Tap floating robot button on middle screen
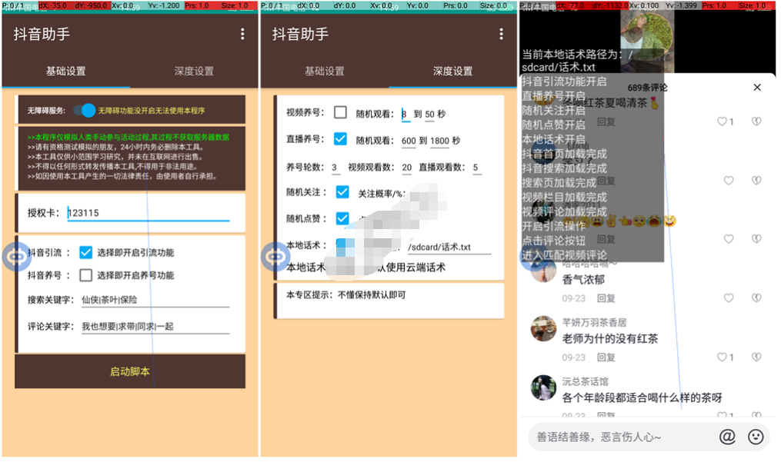Screen dimensions: 781x462 275,257
